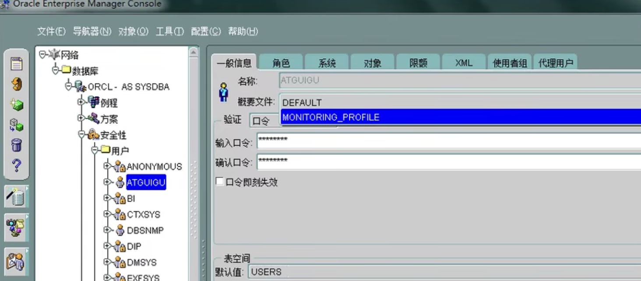Image resolution: width=641 pixels, height=281 pixels.
Task: Click the 用户 folder icon
Action: 105,150
